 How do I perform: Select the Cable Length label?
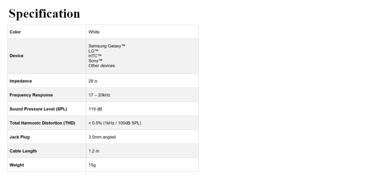coord(23,151)
